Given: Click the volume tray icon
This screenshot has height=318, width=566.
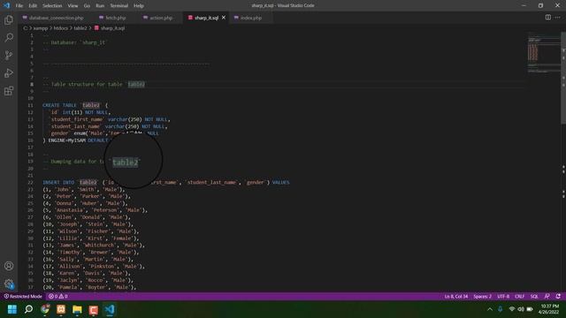Looking at the screenshot, I should 521,309.
